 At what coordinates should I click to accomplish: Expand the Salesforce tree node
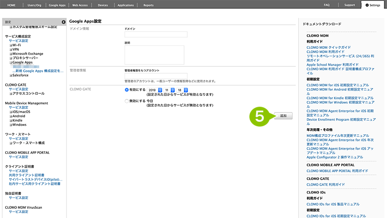(11, 75)
